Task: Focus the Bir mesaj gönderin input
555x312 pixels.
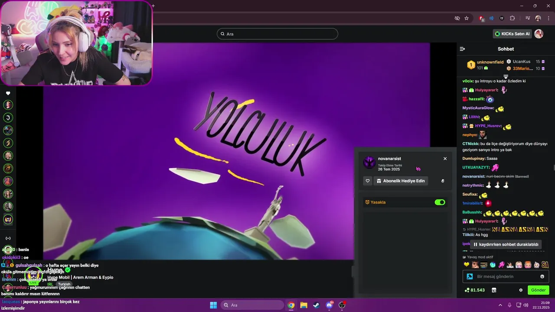Action: tap(506, 276)
